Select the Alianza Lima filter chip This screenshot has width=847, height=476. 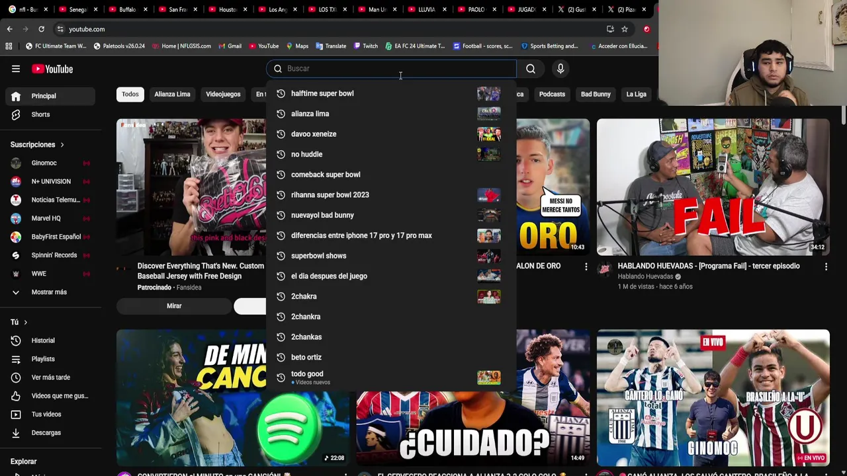(x=172, y=95)
